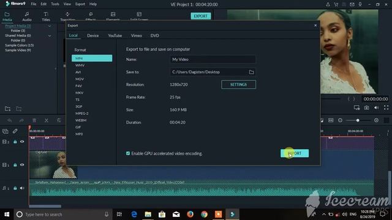Viewport: 392px width, 220px height.
Task: Open the Elements library tab
Action: (113, 16)
